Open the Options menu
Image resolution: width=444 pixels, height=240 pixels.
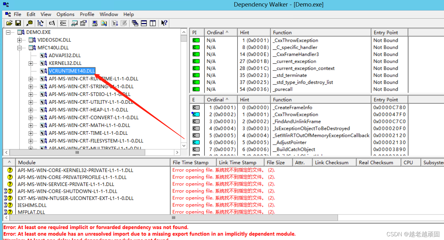point(65,14)
